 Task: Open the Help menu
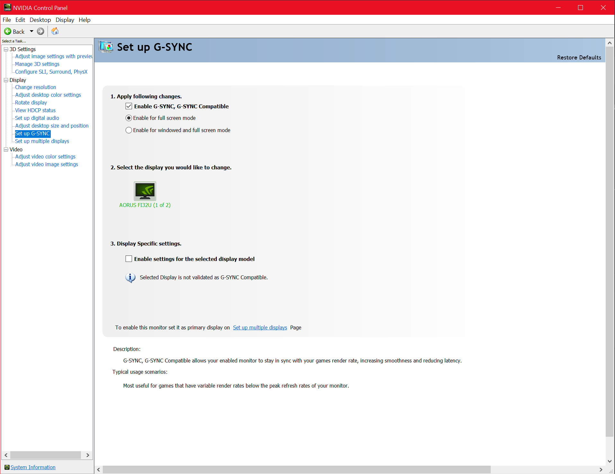[x=84, y=20]
